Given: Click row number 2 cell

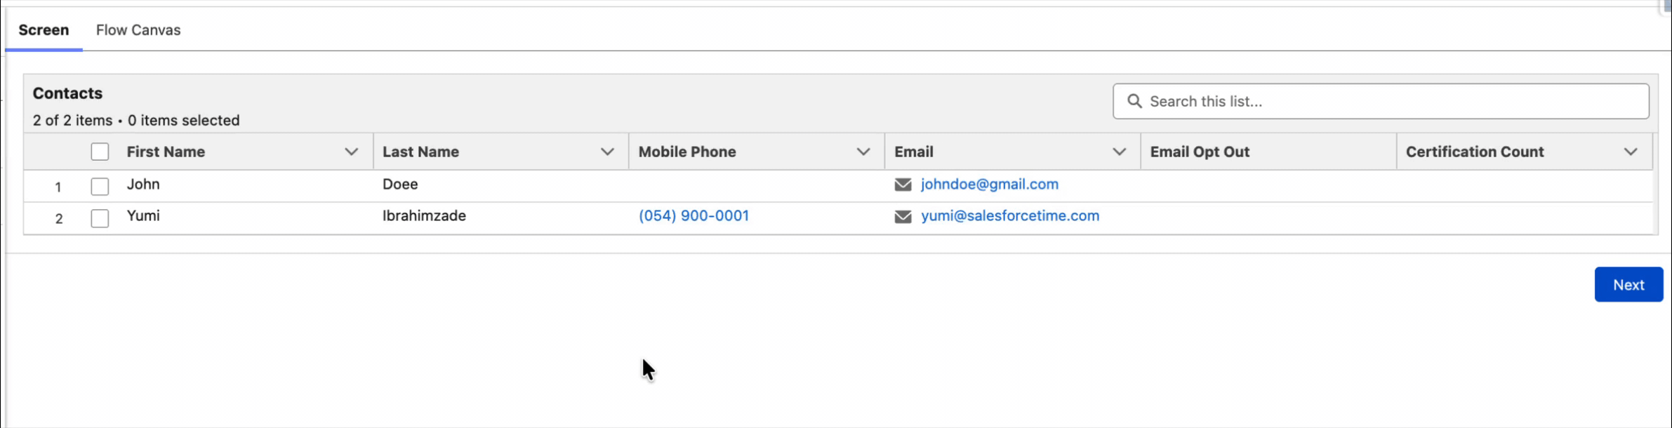Looking at the screenshot, I should coord(59,218).
